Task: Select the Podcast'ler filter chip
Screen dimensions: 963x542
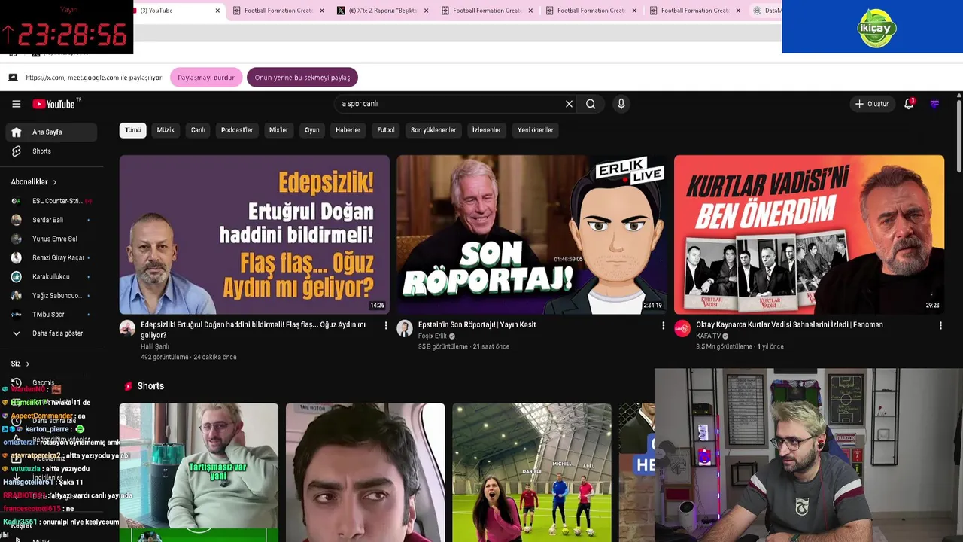Action: tap(237, 130)
